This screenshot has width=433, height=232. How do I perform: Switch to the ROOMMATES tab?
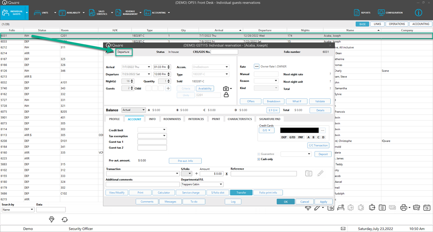172,119
